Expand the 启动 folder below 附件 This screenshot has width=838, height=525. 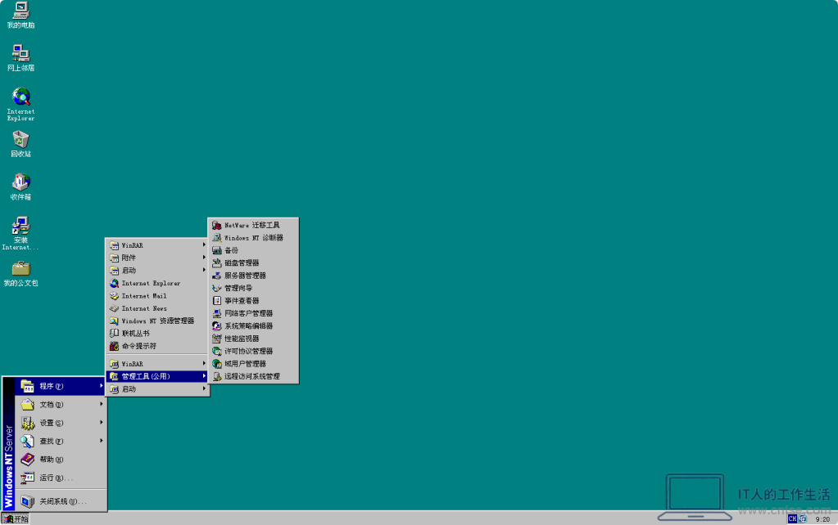pos(157,271)
